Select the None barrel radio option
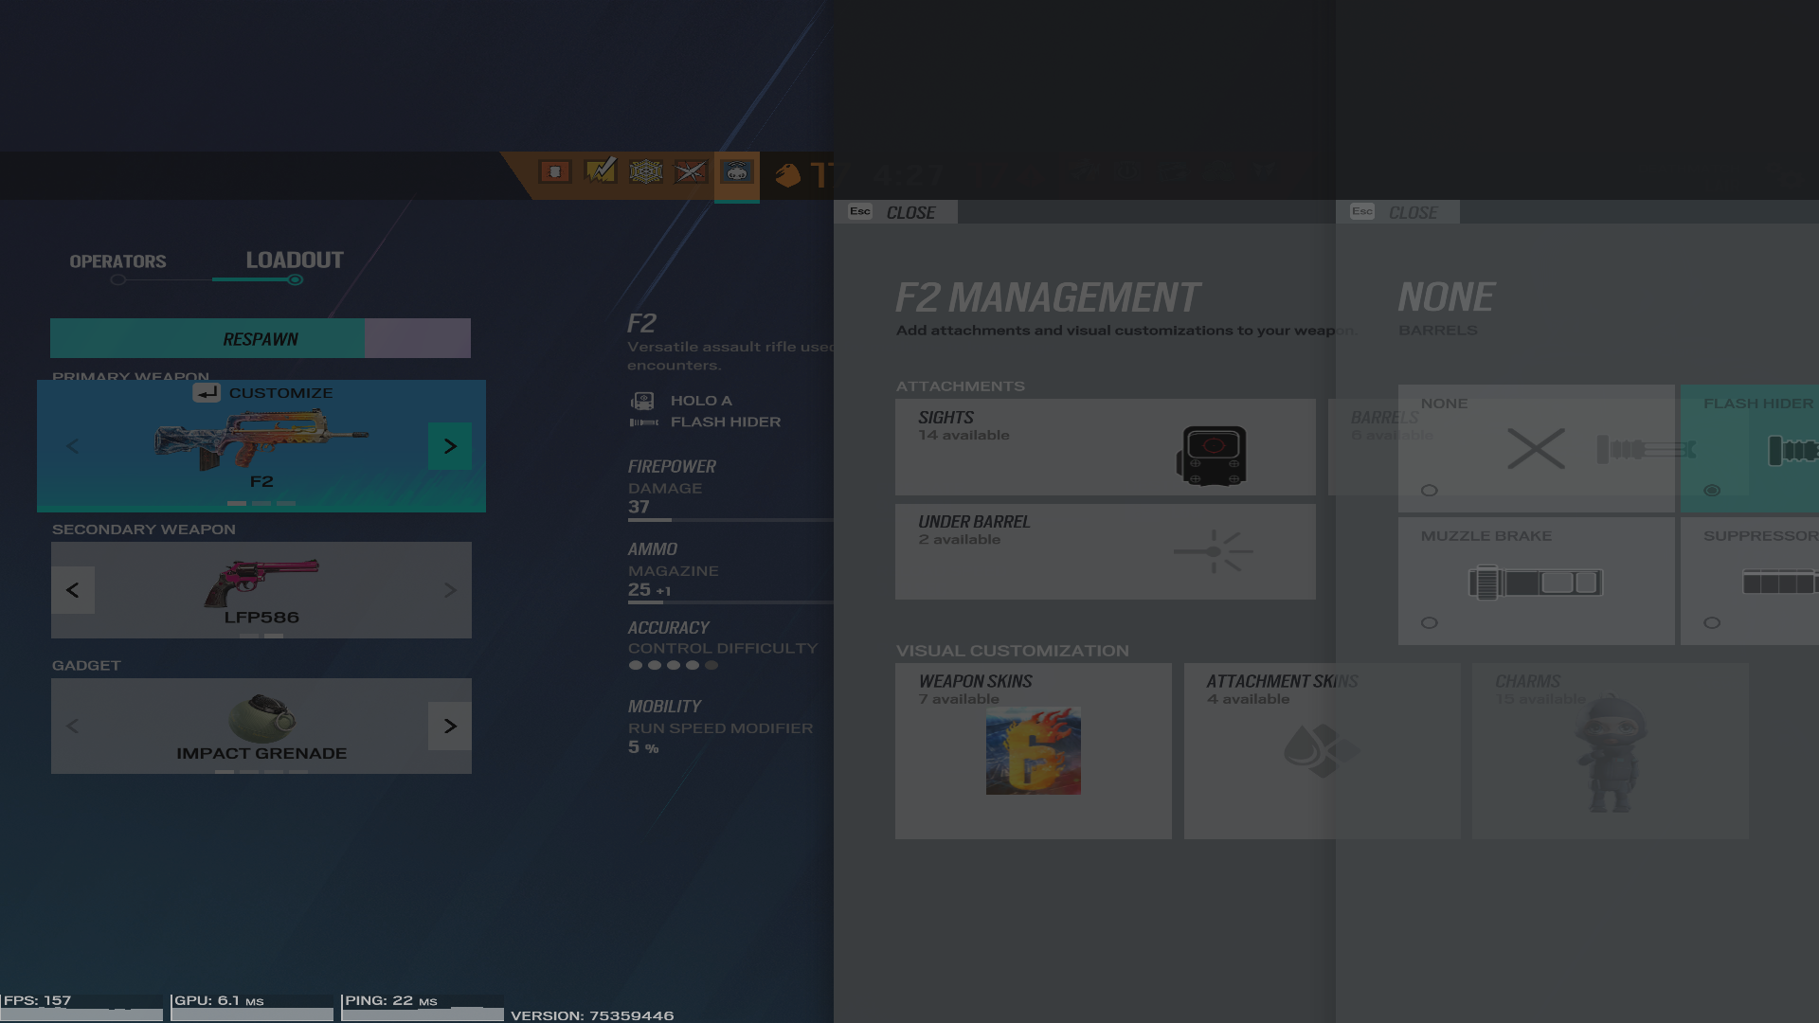This screenshot has width=1819, height=1023. coord(1430,491)
